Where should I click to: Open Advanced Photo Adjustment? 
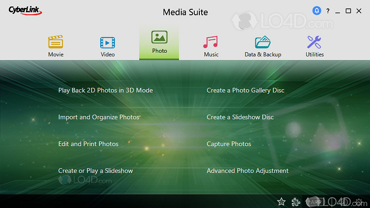(x=247, y=171)
